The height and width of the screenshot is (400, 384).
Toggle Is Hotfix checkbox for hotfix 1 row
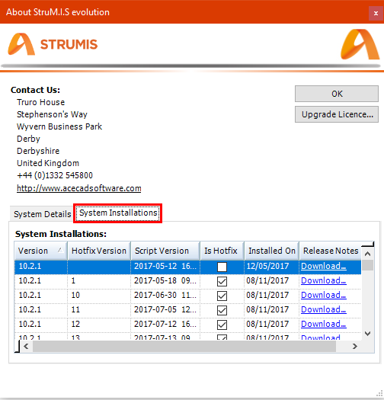pyautogui.click(x=222, y=282)
